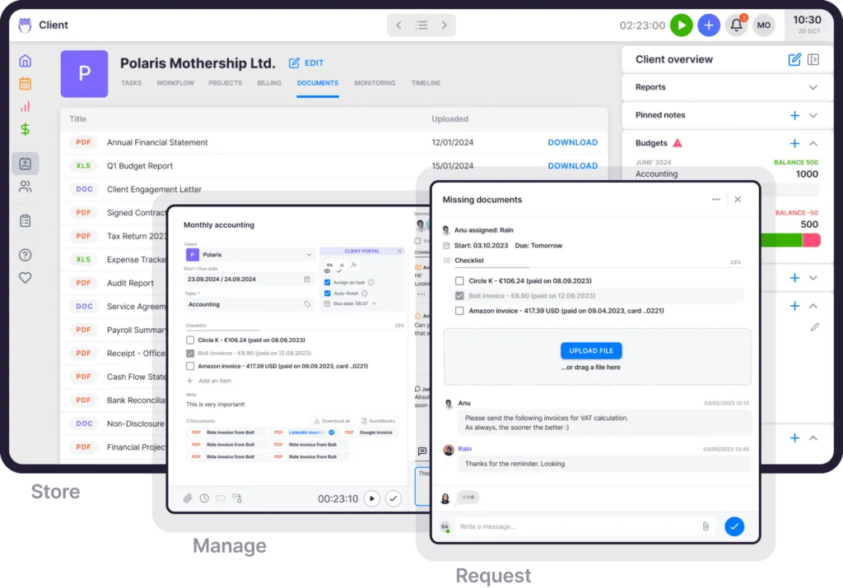
Task: Open Polaris client dropdown in Monthly accounting
Action: [x=249, y=255]
